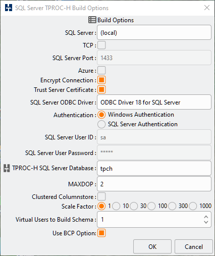Click the Clustered Columnstore label
This screenshot has height=256, width=215.
pos(64,197)
